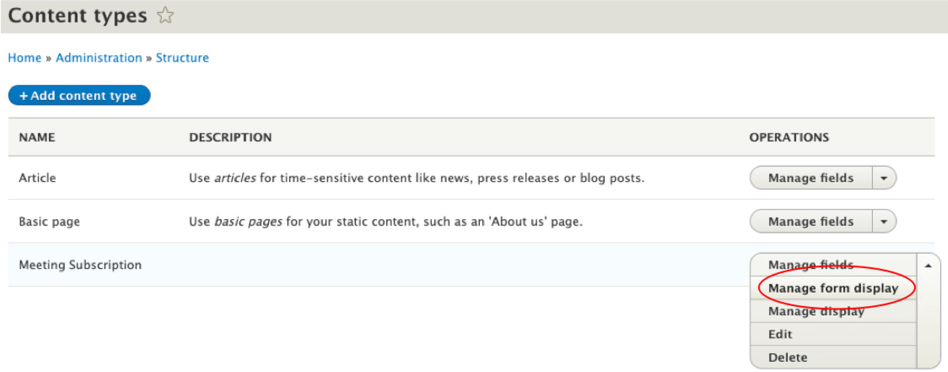
Task: Expand the Article operations dropdown arrow
Action: [x=884, y=178]
